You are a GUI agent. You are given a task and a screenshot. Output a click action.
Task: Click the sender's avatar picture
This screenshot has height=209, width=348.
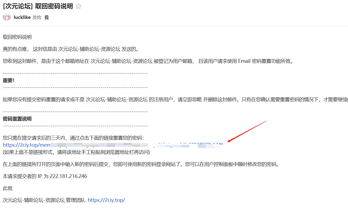coord(7,17)
